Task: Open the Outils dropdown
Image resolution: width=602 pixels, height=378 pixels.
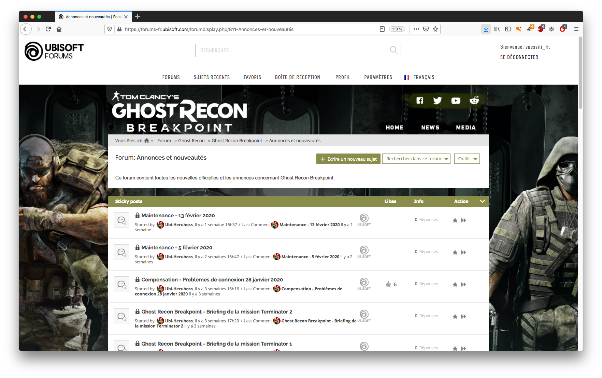Action: (x=467, y=159)
